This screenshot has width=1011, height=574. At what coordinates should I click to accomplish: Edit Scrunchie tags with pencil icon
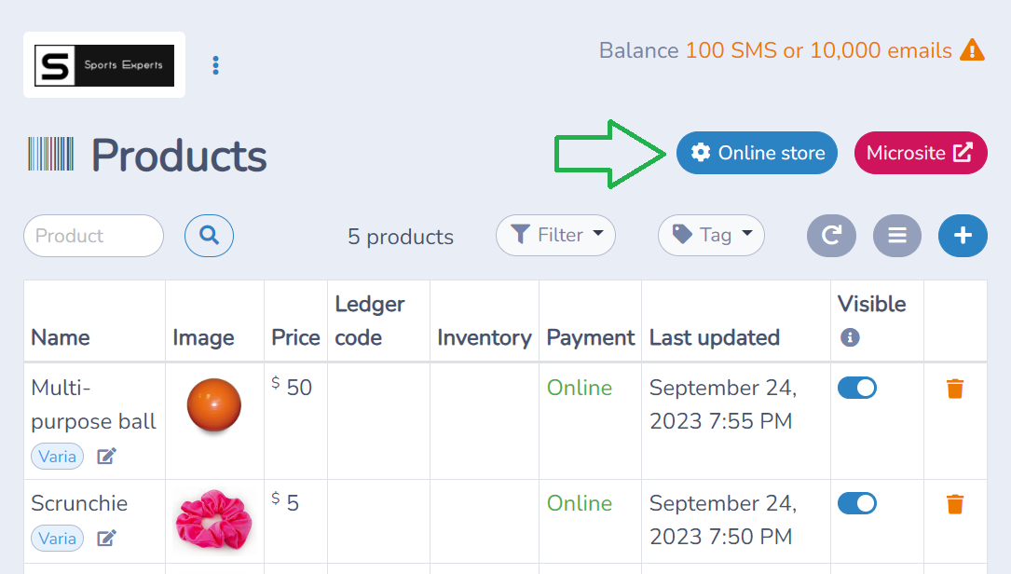pyautogui.click(x=106, y=539)
